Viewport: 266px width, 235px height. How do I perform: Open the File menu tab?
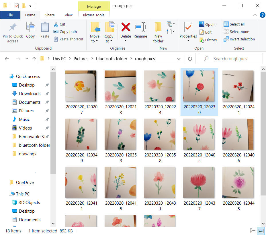pos(10,15)
